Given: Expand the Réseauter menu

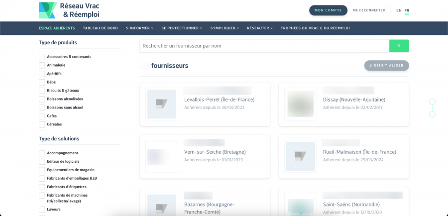Looking at the screenshot, I should pos(260,28).
